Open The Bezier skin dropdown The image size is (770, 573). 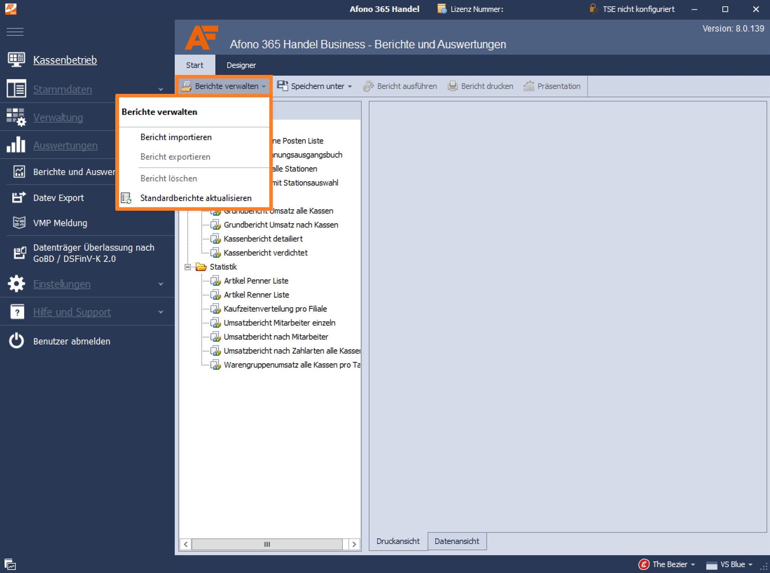[693, 565]
